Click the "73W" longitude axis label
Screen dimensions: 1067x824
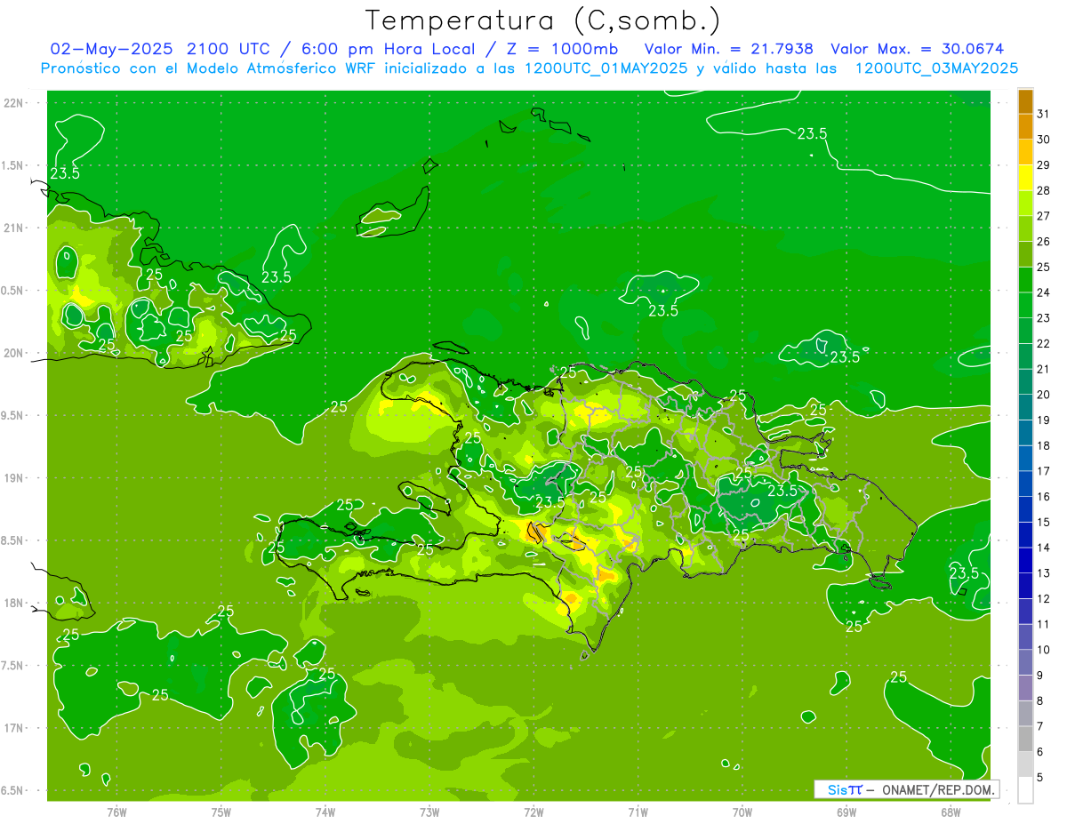pos(429,812)
